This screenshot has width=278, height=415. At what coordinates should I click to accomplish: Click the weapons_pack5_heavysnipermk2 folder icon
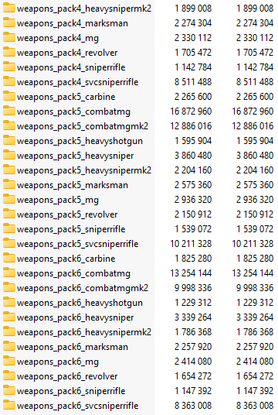coord(9,170)
